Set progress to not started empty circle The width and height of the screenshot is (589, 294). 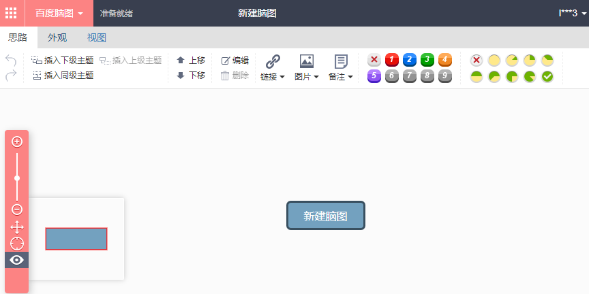coord(494,60)
